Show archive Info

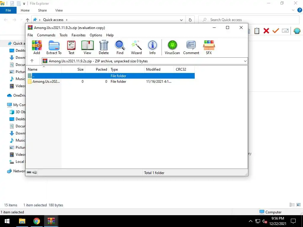[x=152, y=47]
